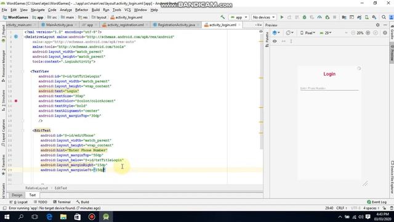394x222 pixels.
Task: Open the Event Log
Action: (377, 202)
